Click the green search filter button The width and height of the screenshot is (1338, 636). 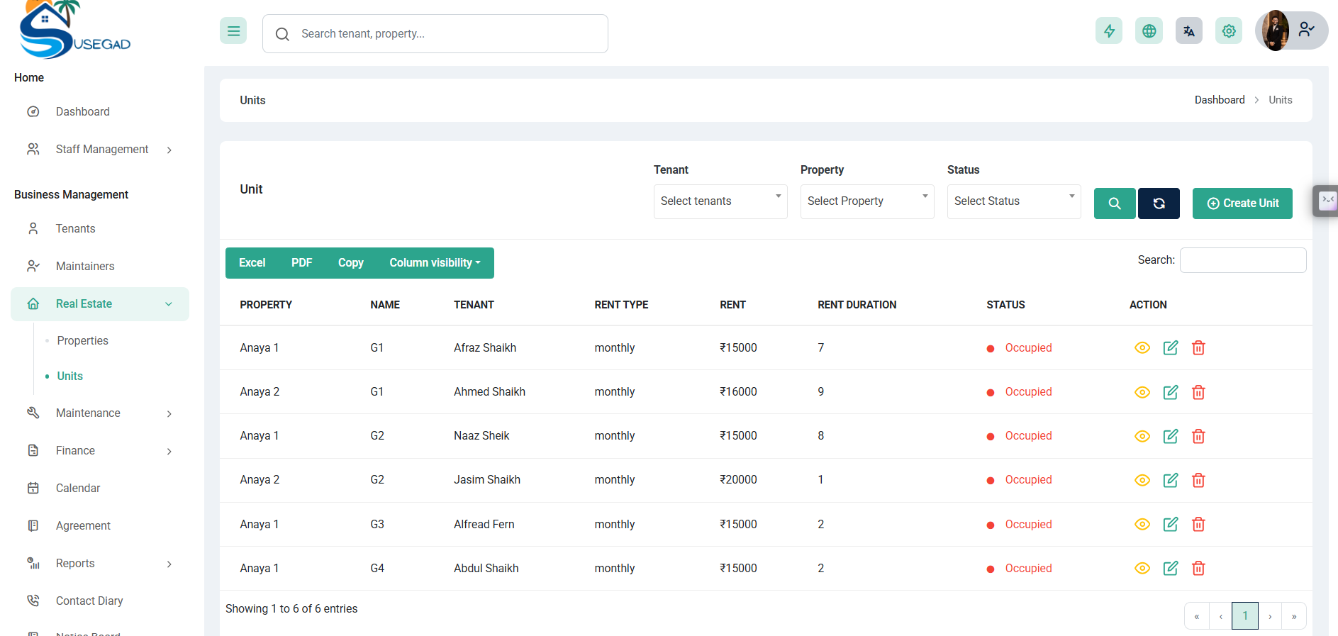point(1115,203)
